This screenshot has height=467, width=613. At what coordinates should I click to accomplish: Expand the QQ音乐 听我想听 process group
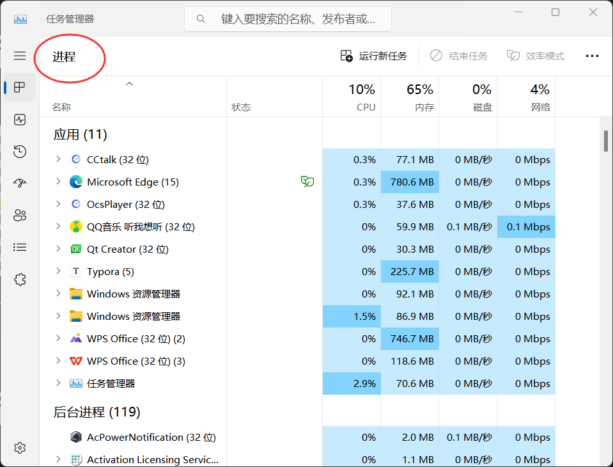58,226
